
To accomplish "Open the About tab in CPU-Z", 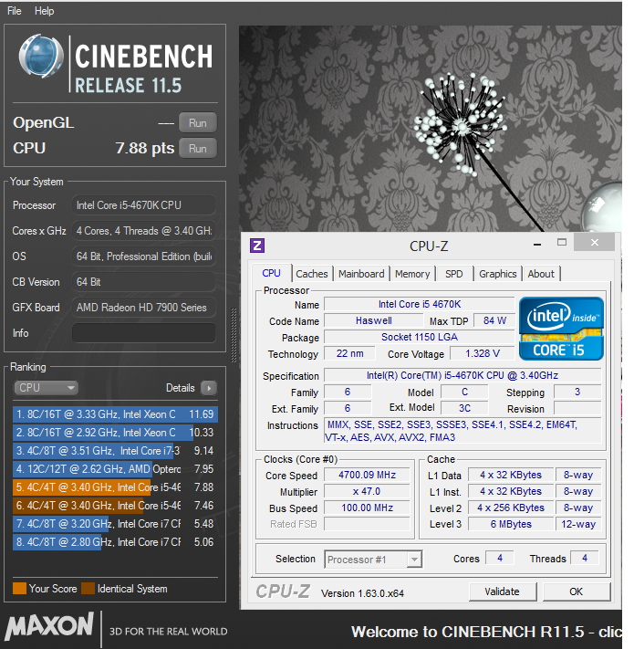I will pyautogui.click(x=541, y=274).
